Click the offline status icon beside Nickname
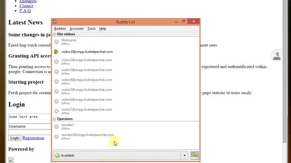The image size is (291, 163). tap(56, 42)
